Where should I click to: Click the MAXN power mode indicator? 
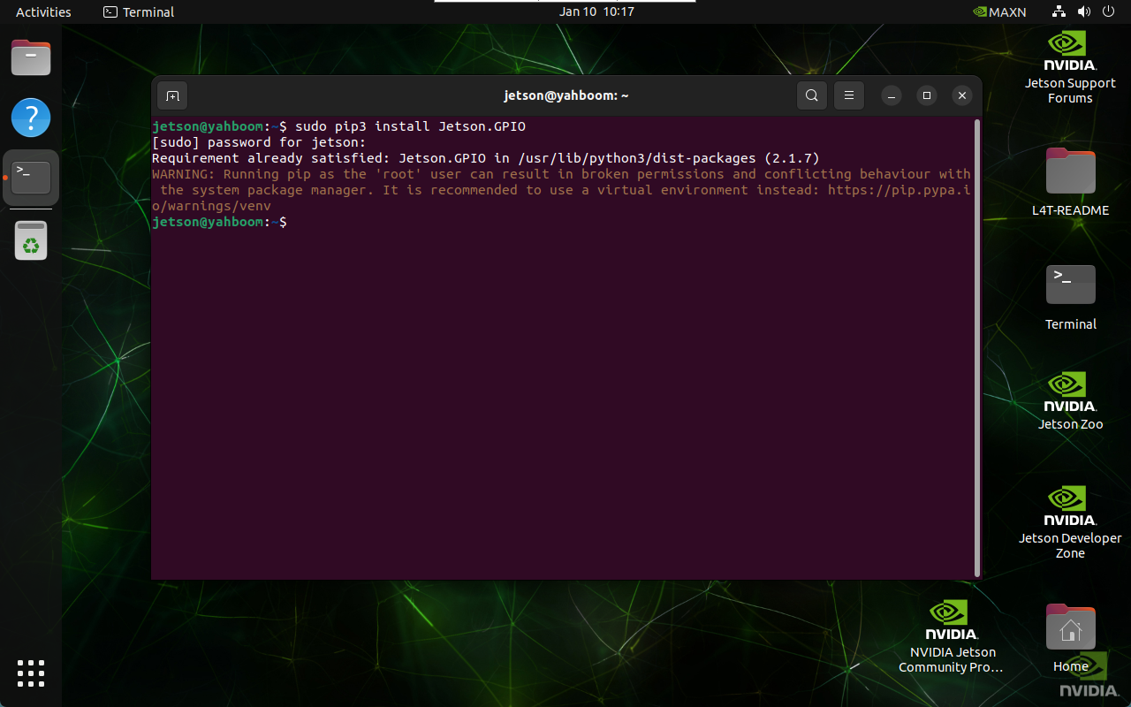pyautogui.click(x=999, y=11)
